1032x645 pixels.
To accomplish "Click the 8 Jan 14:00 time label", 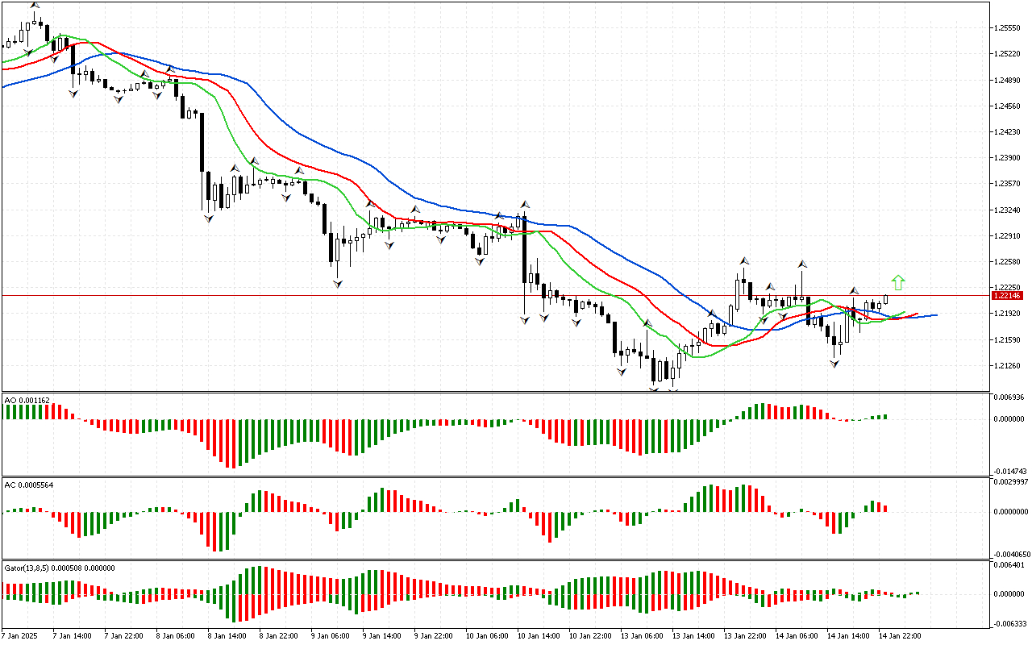I will [x=227, y=635].
